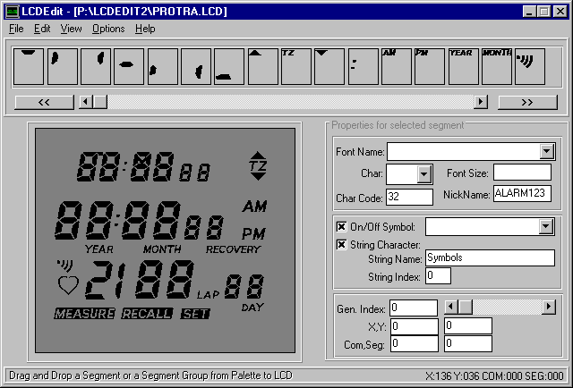Select the up arrow palette segment
Viewport: 573px width, 388px height.
[261, 65]
